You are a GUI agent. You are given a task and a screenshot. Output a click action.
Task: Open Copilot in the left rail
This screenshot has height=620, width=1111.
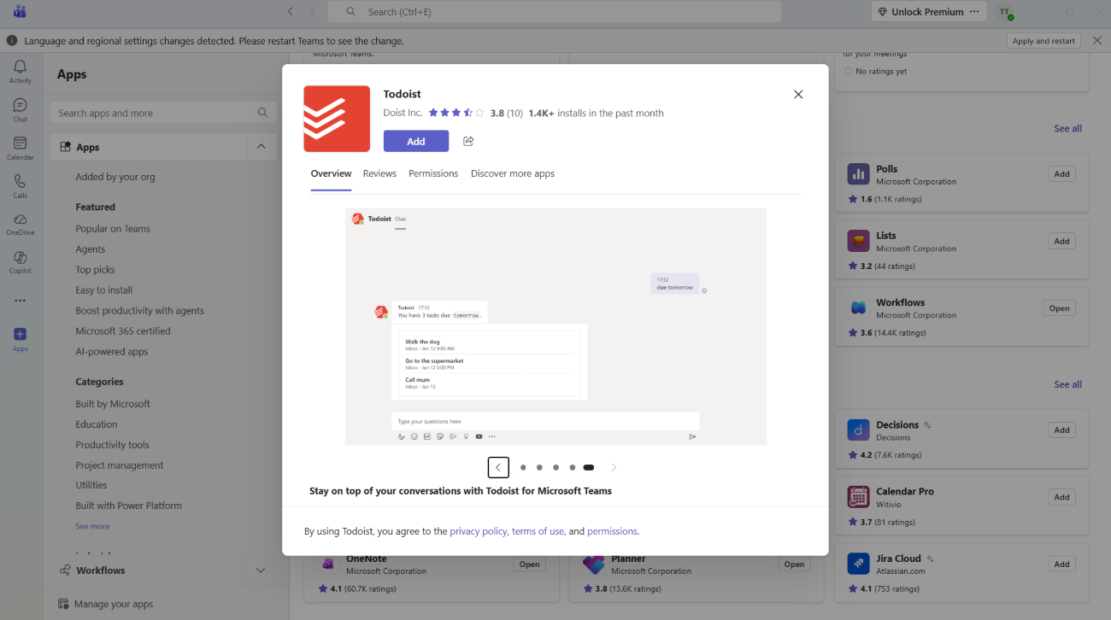(20, 262)
